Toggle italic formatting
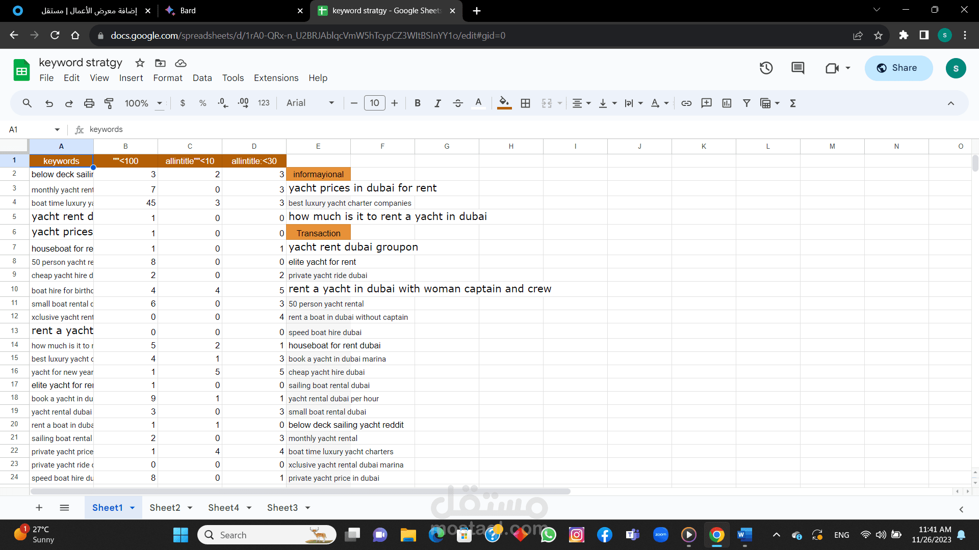The height and width of the screenshot is (550, 979). point(437,103)
